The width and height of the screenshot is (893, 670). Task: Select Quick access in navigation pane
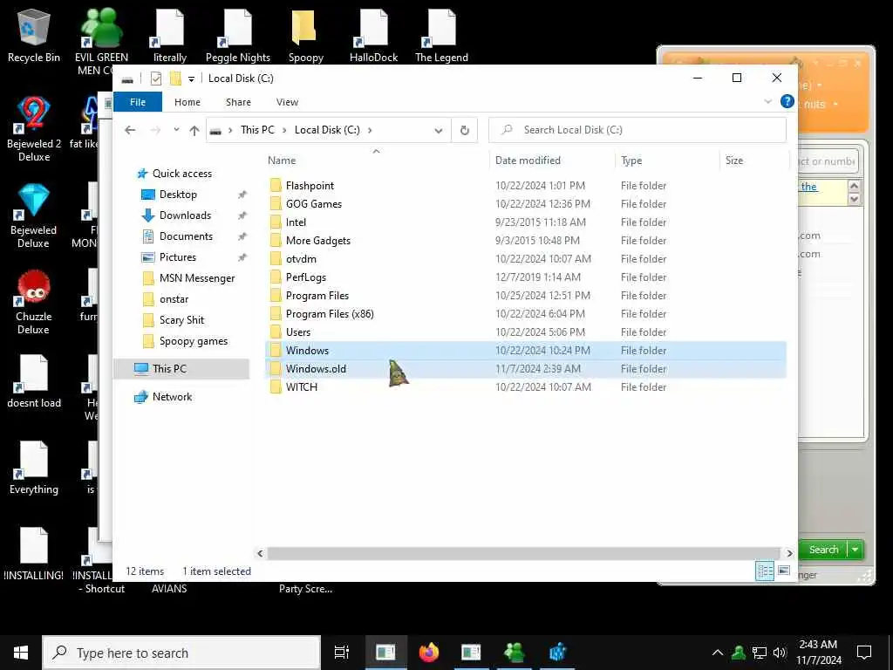(181, 174)
